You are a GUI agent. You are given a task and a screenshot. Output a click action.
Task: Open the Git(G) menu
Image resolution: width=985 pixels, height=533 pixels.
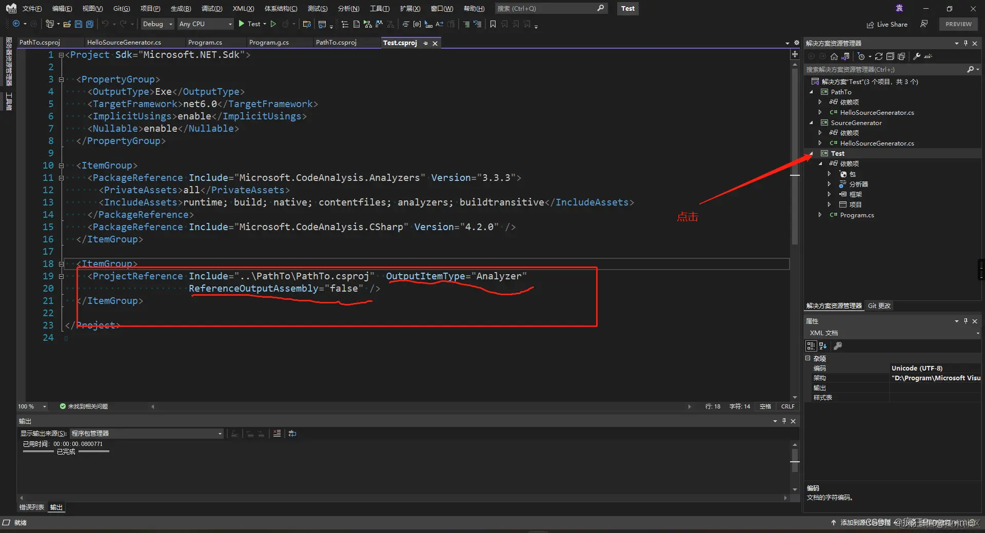pyautogui.click(x=122, y=8)
